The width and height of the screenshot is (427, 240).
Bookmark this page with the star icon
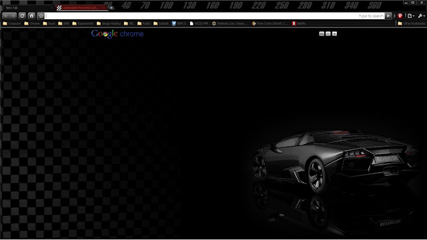pyautogui.click(x=41, y=16)
